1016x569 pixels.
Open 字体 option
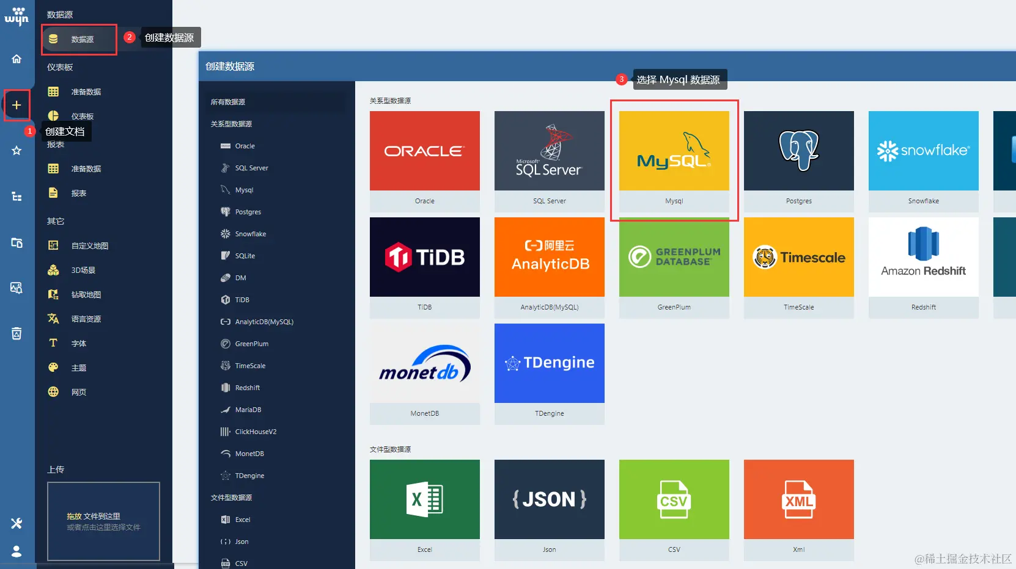point(79,343)
